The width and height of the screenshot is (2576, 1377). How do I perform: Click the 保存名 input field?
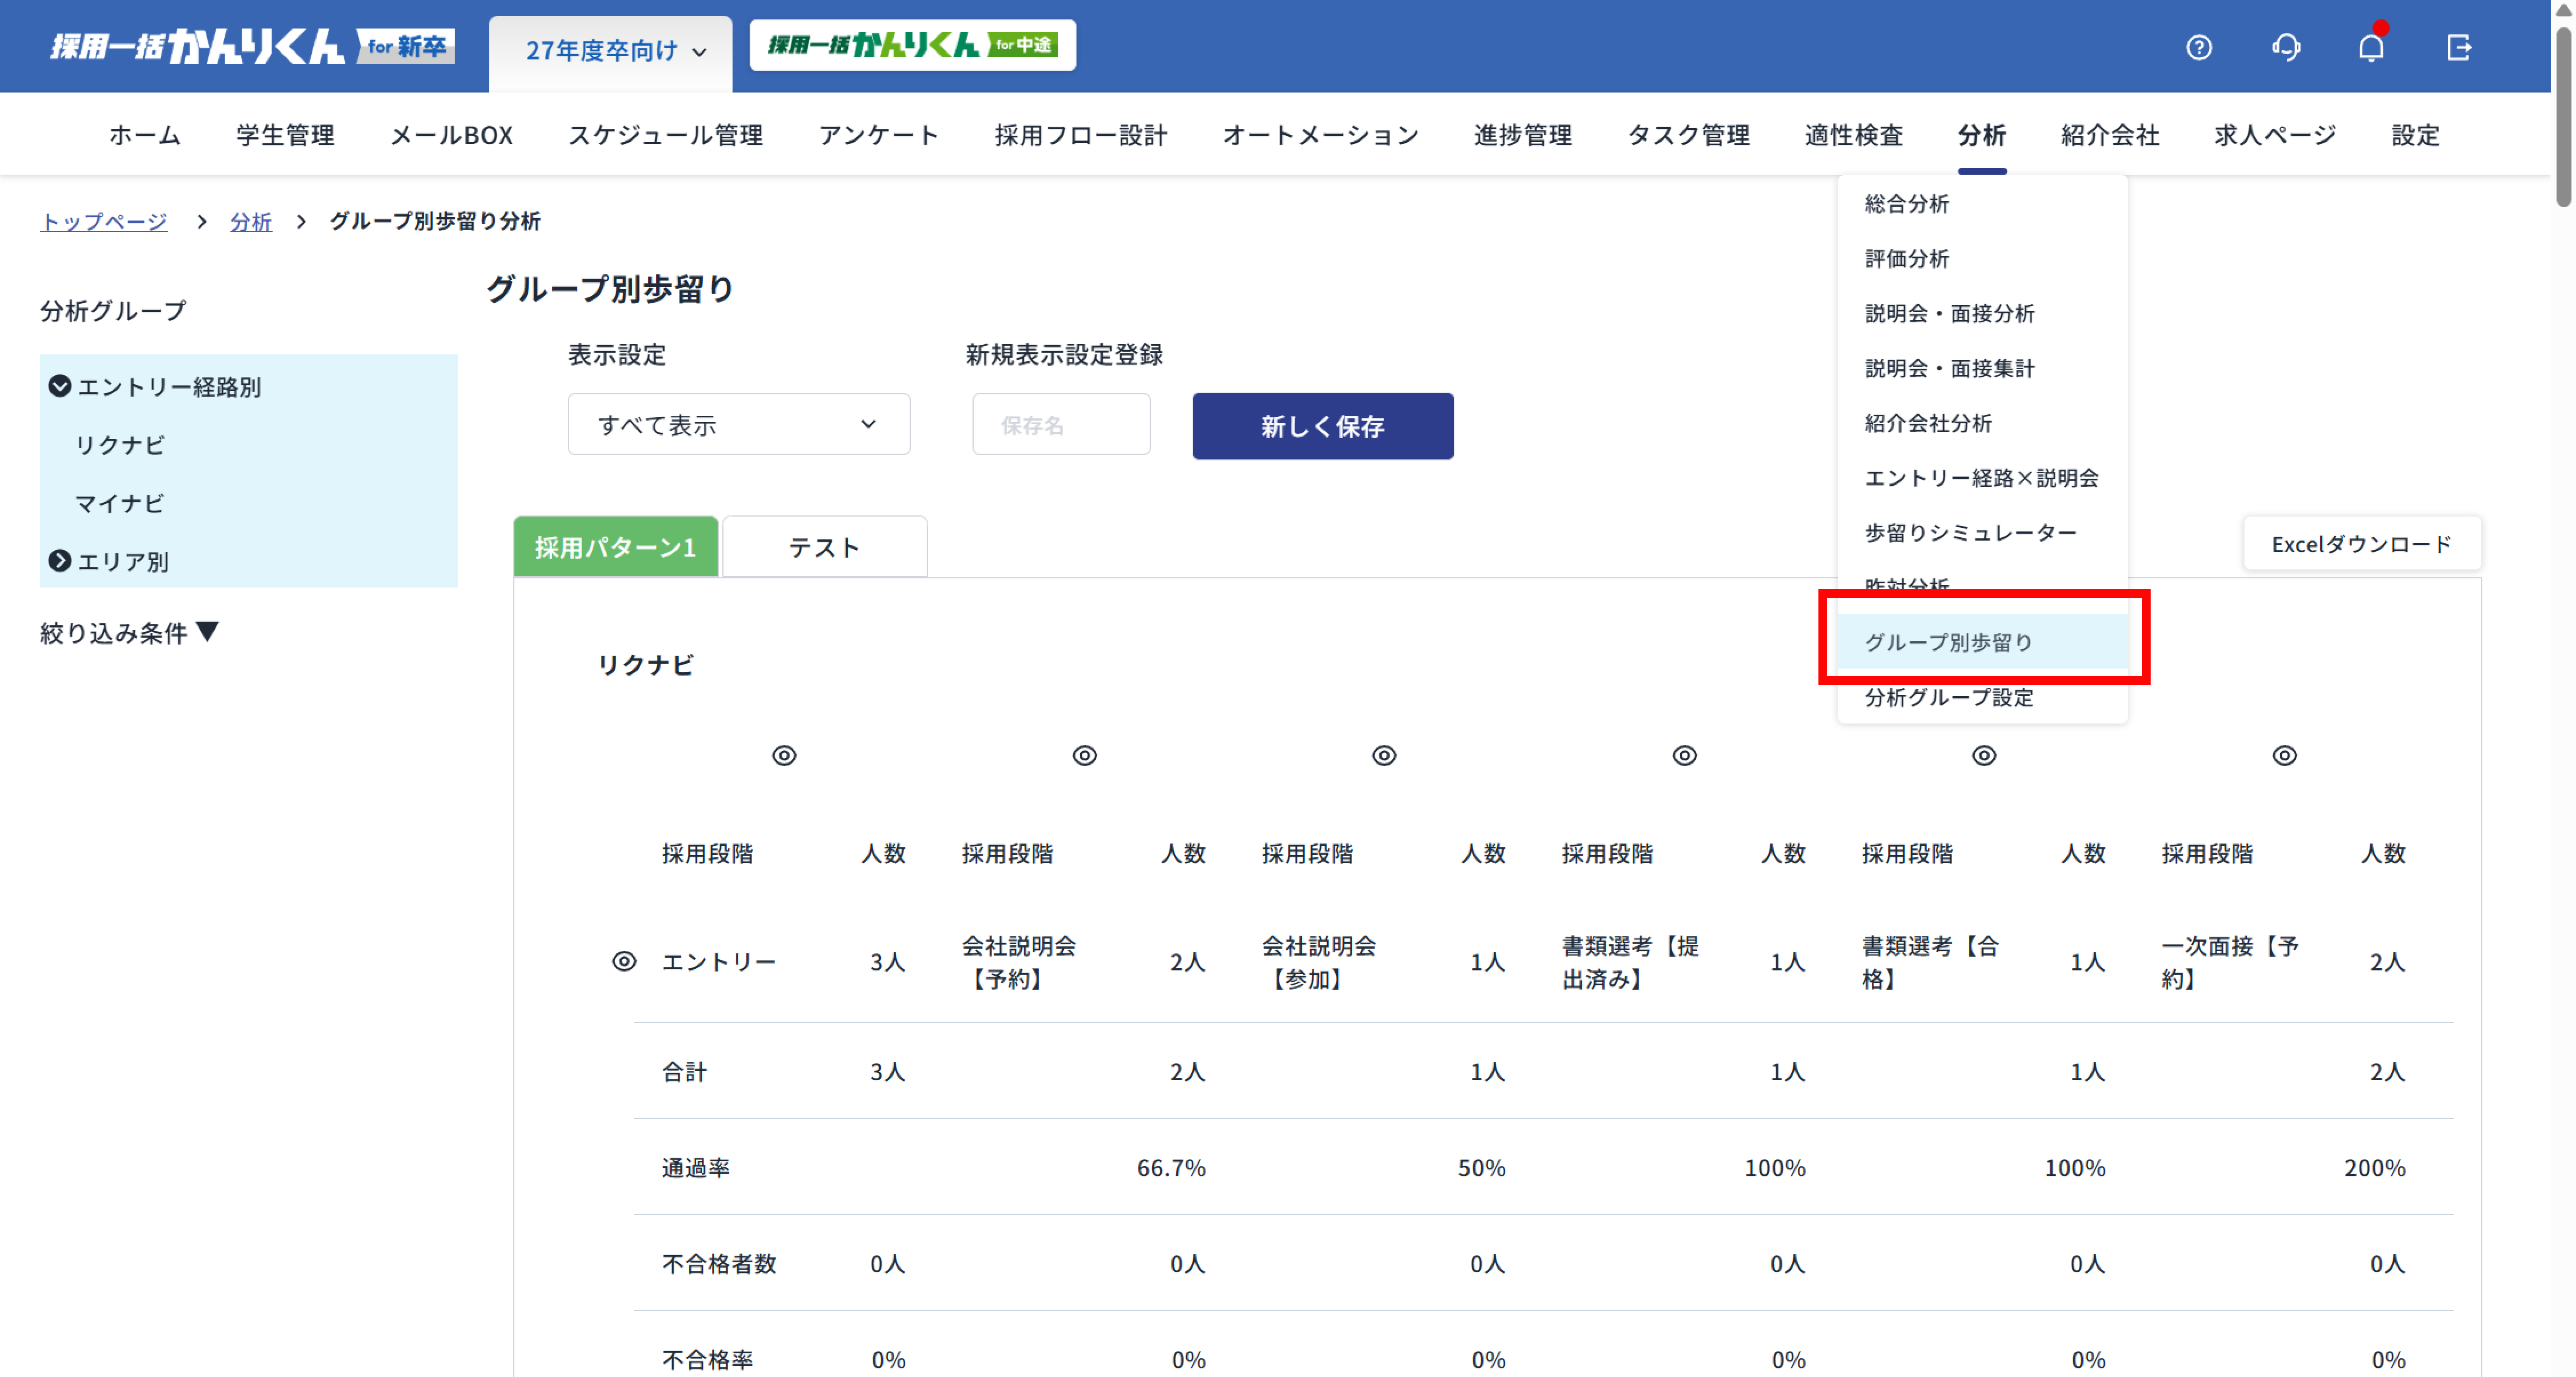click(x=1060, y=425)
